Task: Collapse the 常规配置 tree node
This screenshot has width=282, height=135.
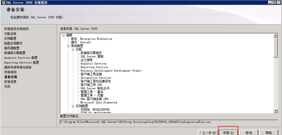Action: (68, 46)
